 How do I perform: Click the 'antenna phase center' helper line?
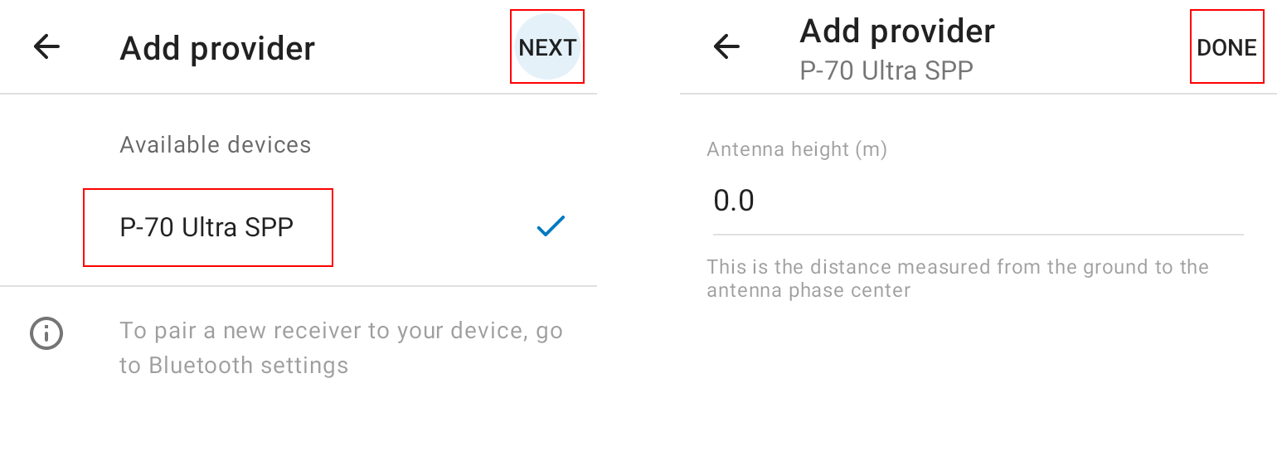[x=808, y=291]
